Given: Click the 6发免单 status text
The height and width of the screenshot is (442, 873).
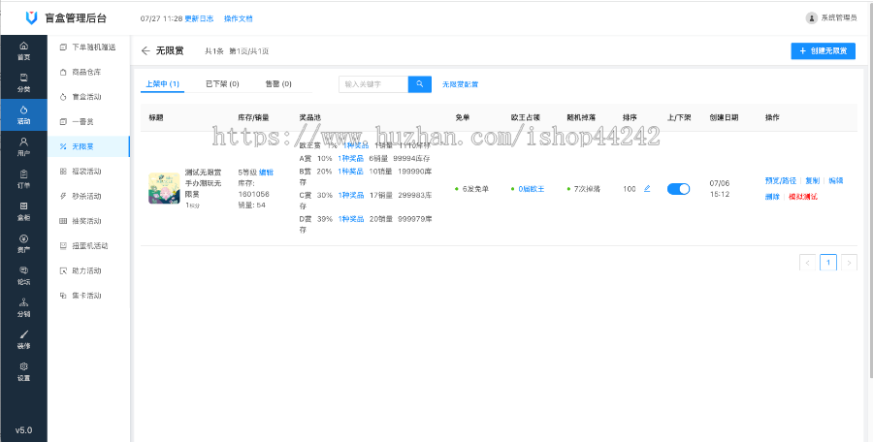Looking at the screenshot, I should (x=475, y=189).
